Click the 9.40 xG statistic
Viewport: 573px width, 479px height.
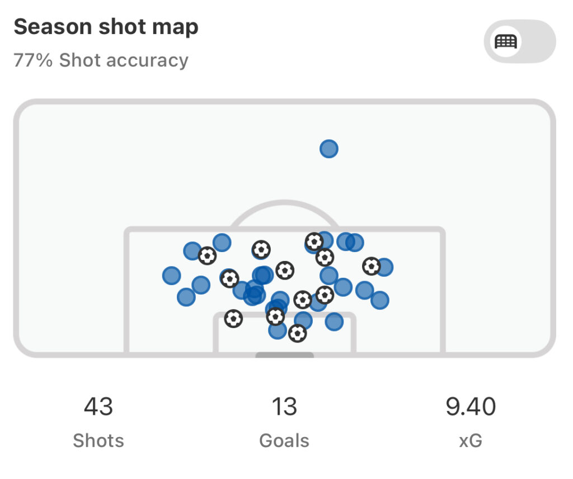pos(471,423)
